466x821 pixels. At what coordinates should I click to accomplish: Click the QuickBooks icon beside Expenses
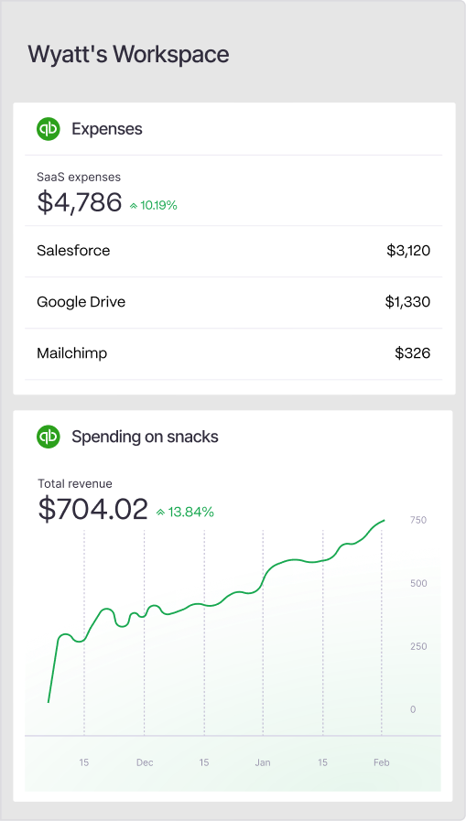49,129
